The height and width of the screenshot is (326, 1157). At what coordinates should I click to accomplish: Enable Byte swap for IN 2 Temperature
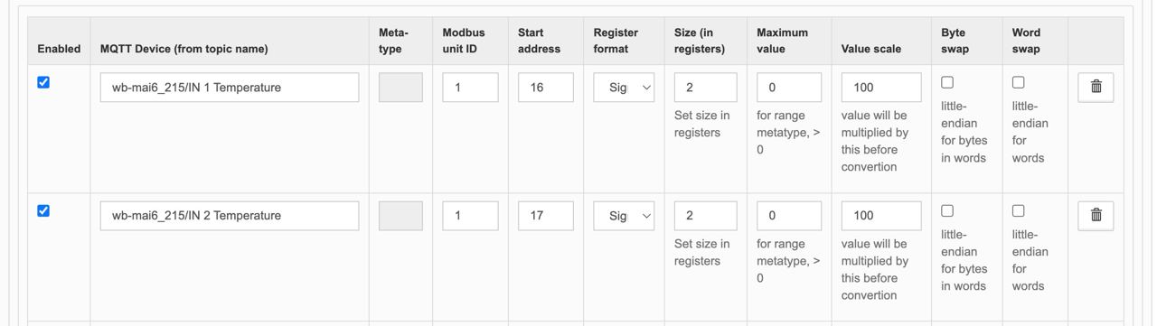[947, 210]
